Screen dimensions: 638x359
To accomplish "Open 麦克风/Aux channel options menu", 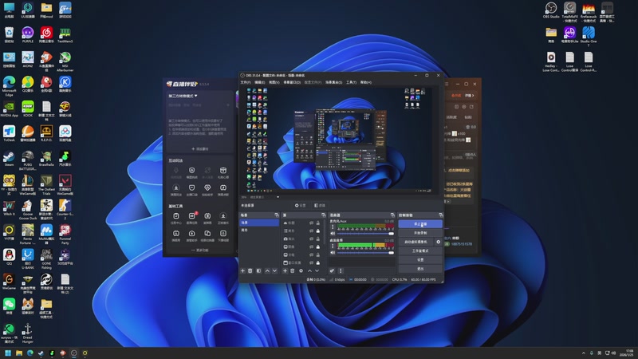I will click(x=333, y=227).
